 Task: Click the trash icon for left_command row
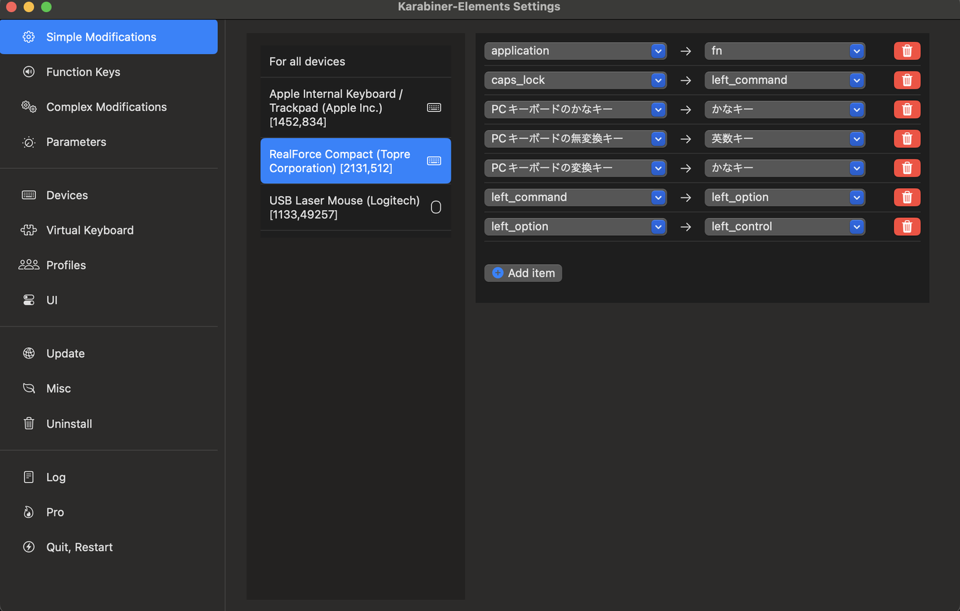pyautogui.click(x=907, y=198)
